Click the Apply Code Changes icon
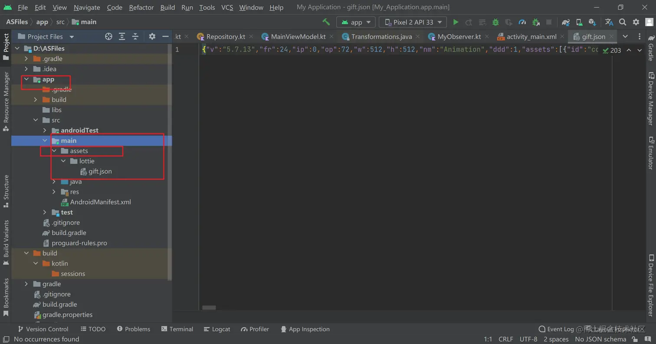 click(x=482, y=22)
